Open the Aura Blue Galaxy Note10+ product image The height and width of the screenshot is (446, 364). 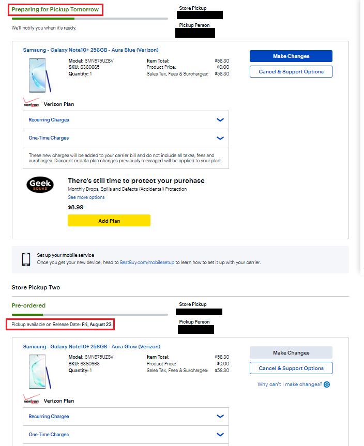[40, 75]
